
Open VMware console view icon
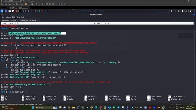point(61,4)
